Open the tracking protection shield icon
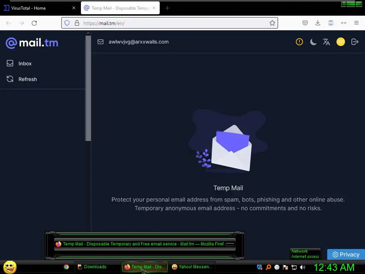This screenshot has width=365, height=274. click(67, 23)
